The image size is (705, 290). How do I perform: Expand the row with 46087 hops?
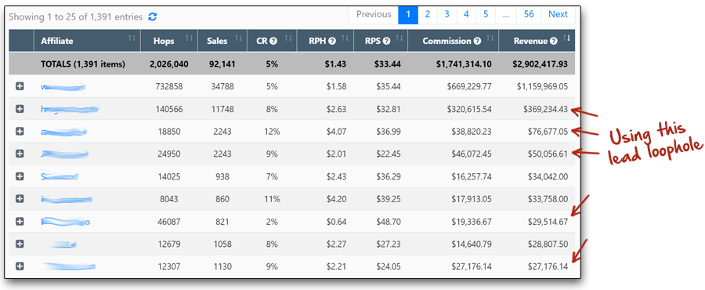point(20,221)
